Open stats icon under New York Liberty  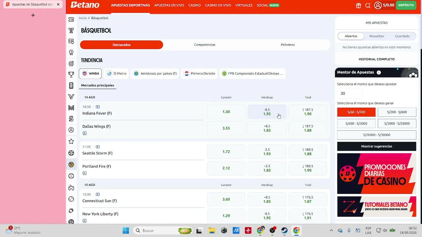click(x=85, y=221)
